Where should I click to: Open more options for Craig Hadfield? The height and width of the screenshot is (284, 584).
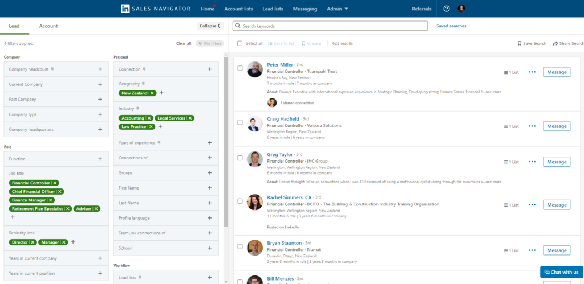(x=532, y=126)
